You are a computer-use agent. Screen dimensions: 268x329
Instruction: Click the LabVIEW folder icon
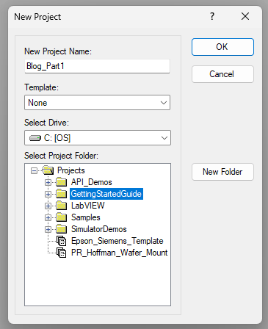pyautogui.click(x=61, y=206)
